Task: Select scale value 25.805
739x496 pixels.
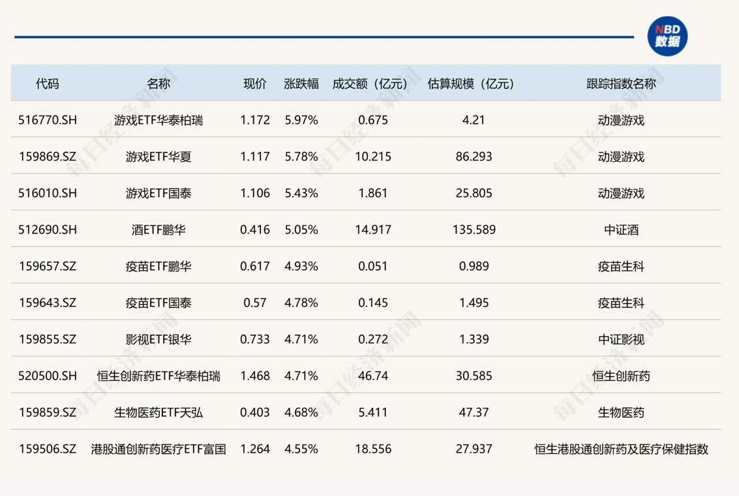Action: (474, 193)
